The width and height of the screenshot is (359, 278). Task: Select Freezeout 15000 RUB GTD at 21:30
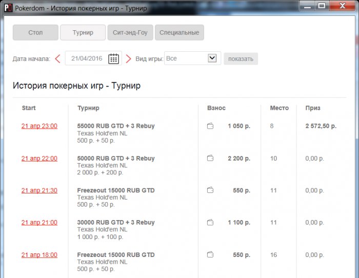click(x=116, y=190)
